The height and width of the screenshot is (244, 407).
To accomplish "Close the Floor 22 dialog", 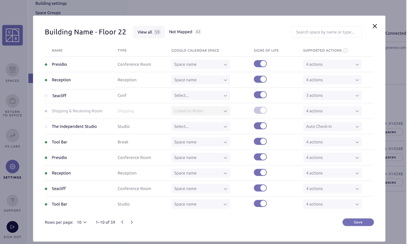I will [375, 26].
